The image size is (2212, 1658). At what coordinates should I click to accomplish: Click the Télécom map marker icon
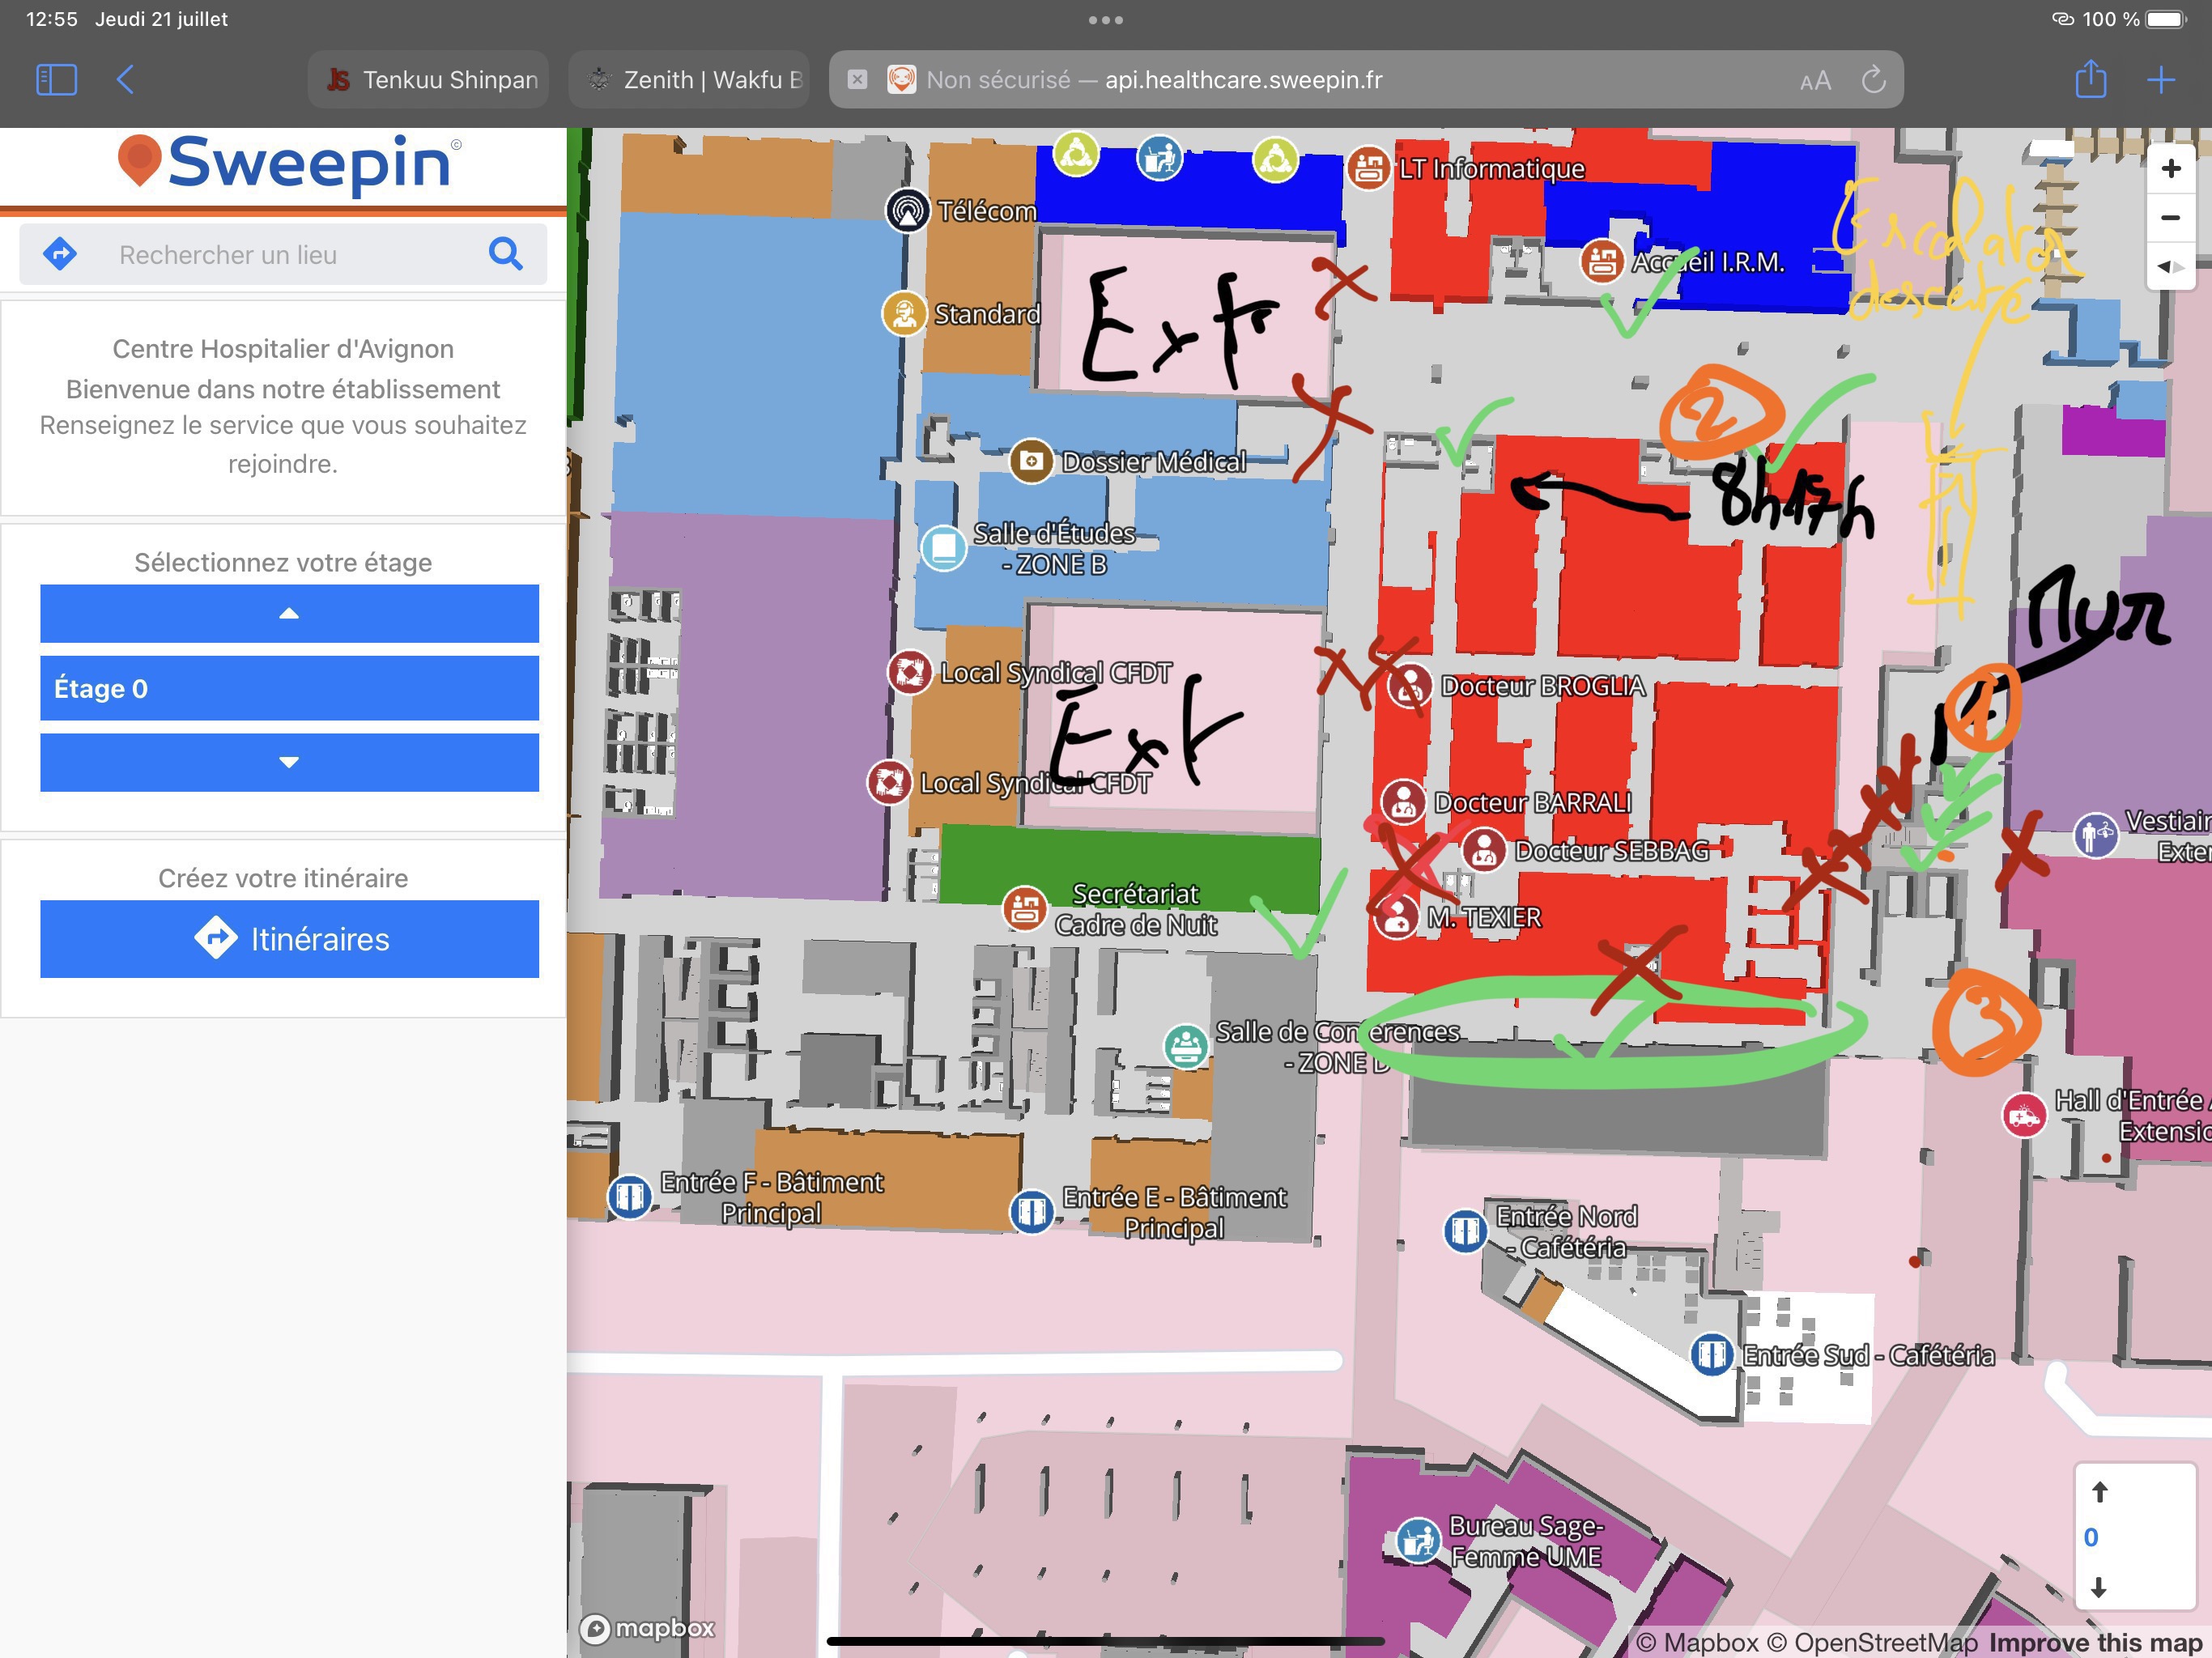click(x=907, y=211)
